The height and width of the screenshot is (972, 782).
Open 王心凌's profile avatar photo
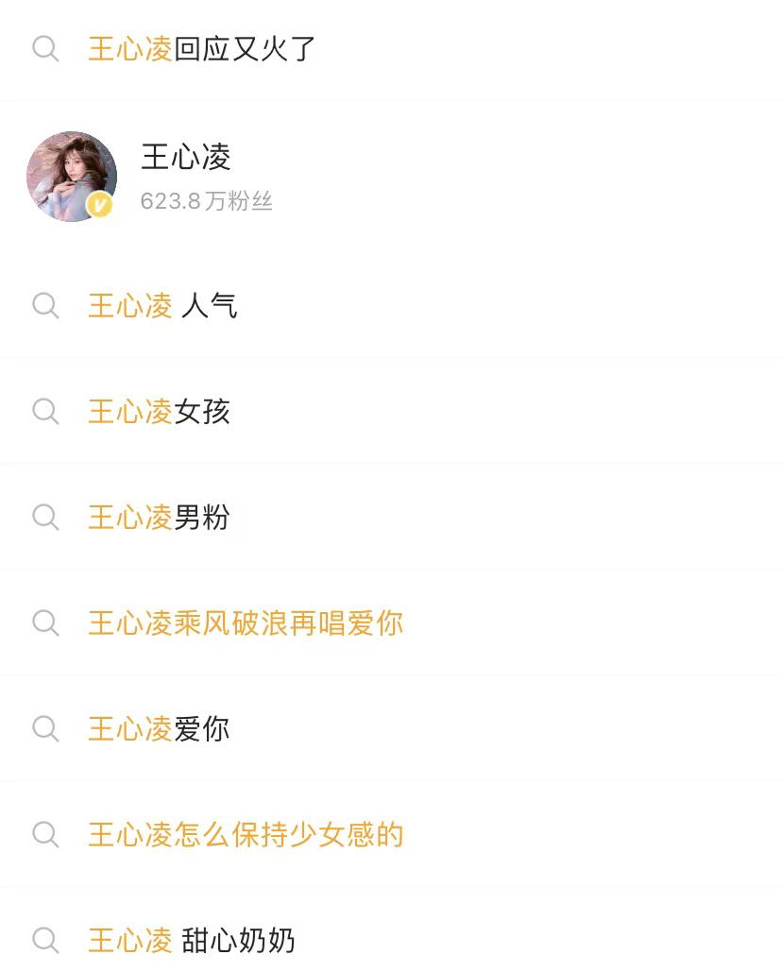pos(70,175)
